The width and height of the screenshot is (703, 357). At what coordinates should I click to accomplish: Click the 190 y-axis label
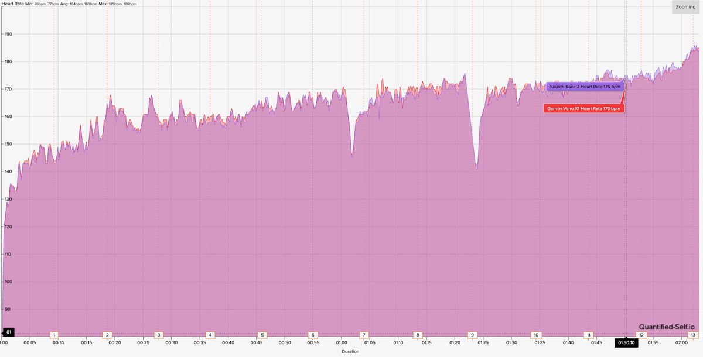click(x=8, y=34)
